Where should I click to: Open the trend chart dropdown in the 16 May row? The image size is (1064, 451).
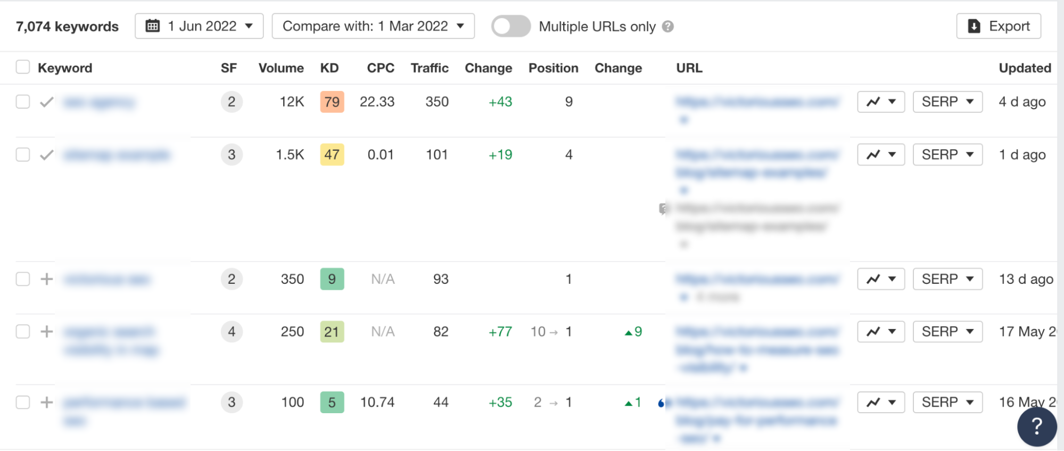coord(881,402)
